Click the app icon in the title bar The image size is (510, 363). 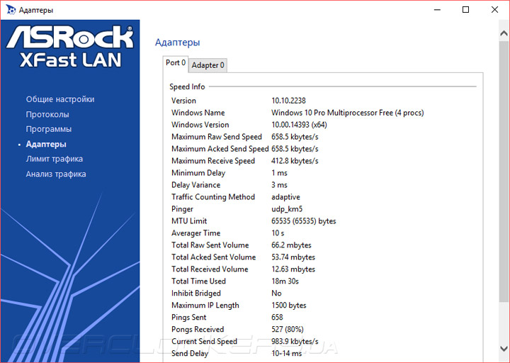tap(11, 10)
